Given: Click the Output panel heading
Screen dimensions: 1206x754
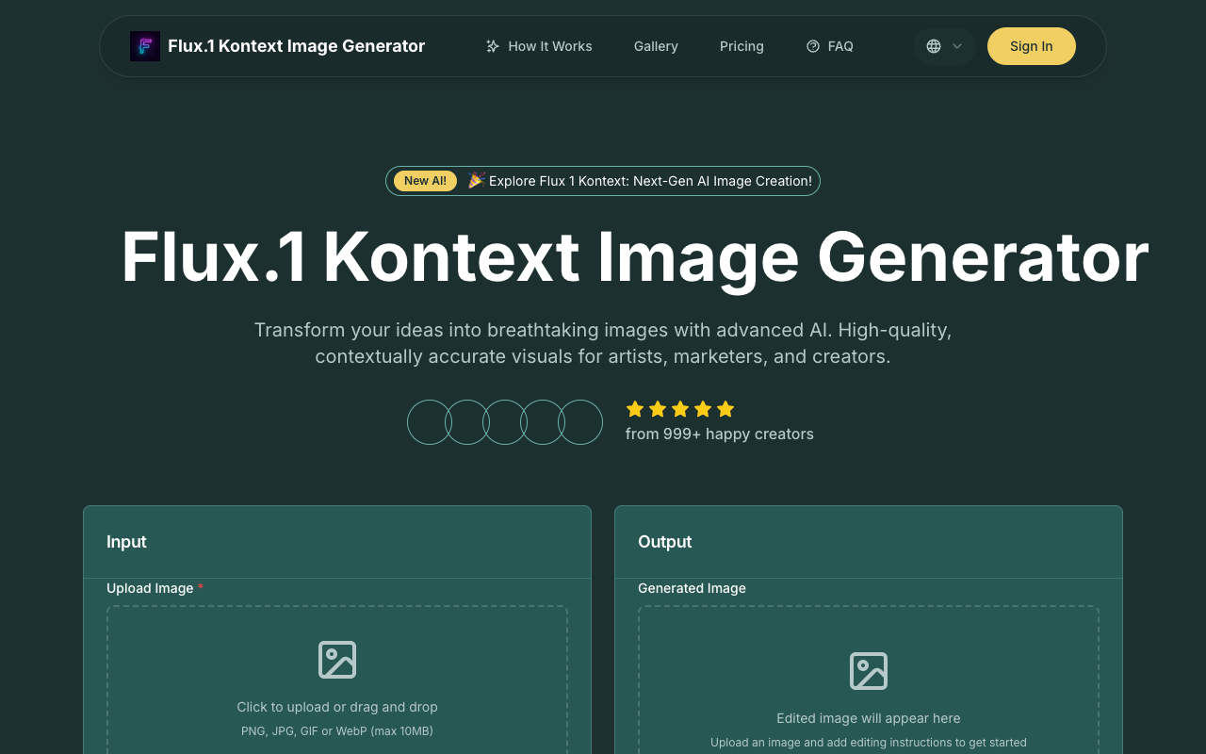Looking at the screenshot, I should [665, 542].
